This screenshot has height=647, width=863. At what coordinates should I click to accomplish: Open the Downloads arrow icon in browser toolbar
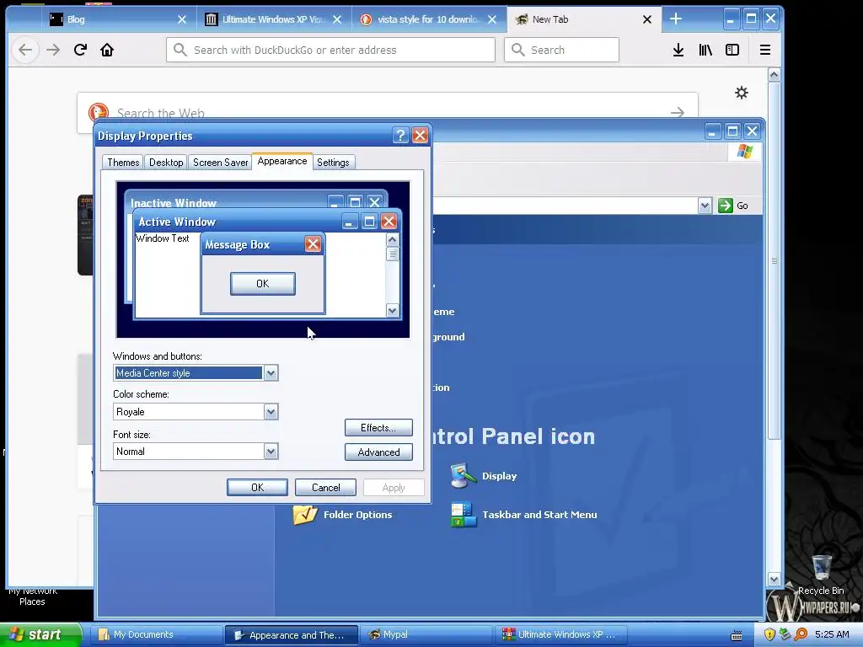(678, 50)
